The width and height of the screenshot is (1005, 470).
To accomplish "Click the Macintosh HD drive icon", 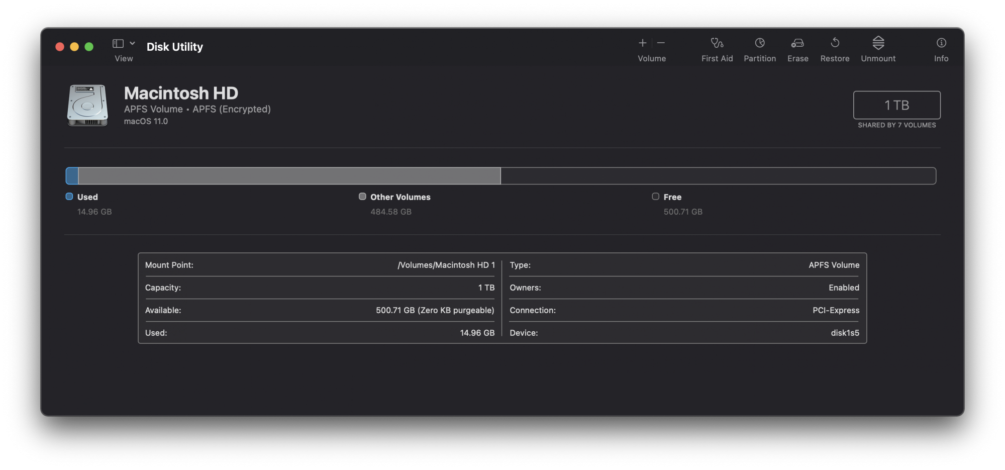I will (87, 105).
